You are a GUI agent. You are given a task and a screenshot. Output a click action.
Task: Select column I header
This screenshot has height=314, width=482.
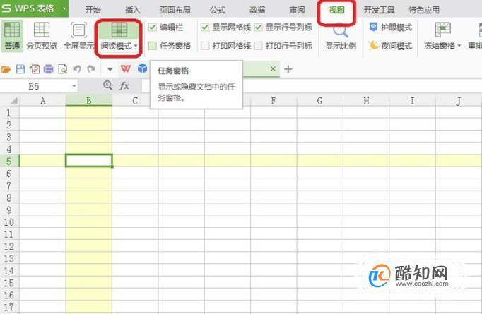click(412, 101)
